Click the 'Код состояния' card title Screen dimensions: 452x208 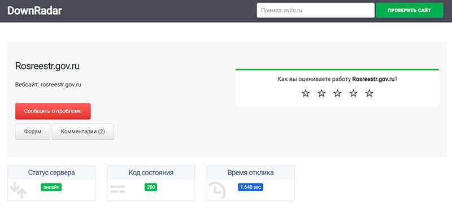[x=151, y=173]
